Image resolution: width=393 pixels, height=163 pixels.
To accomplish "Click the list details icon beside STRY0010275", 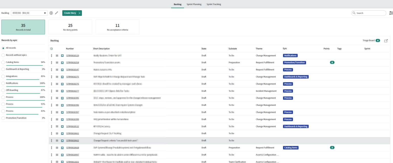I will click(x=57, y=77).
